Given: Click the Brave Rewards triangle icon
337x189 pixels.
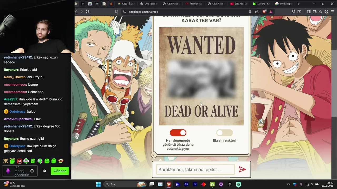Looking at the screenshot, I should coord(271,12).
